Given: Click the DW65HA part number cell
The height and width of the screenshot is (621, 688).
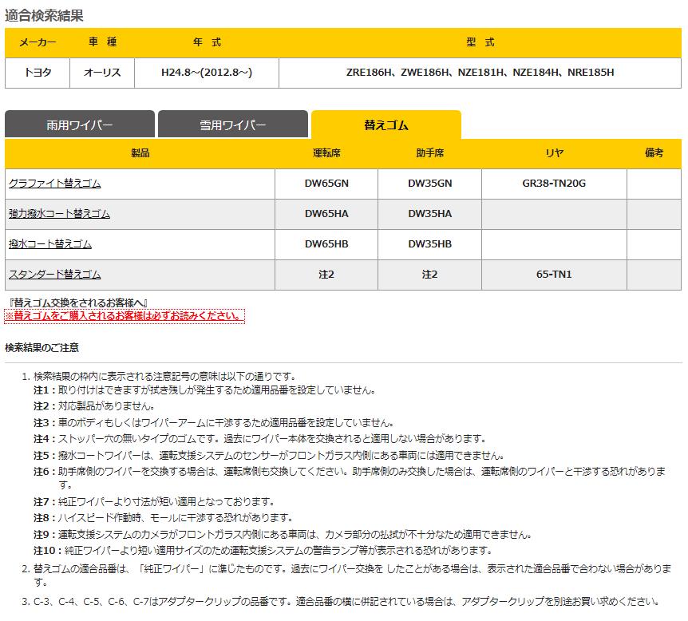Looking at the screenshot, I should coord(326,214).
